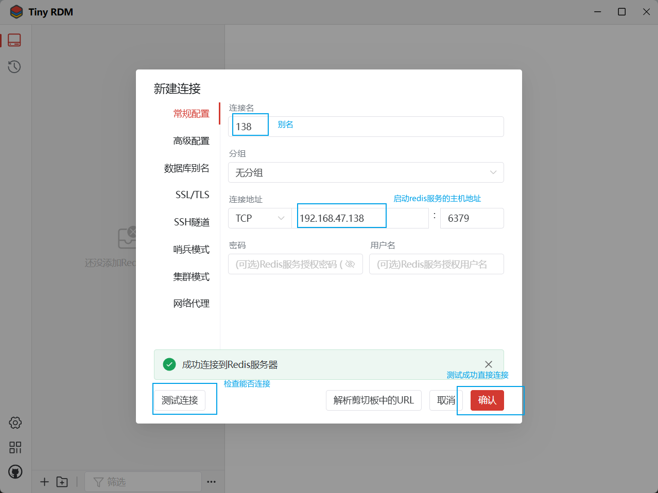Click 解析剪切板中的URL button
The height and width of the screenshot is (493, 658).
pos(374,400)
